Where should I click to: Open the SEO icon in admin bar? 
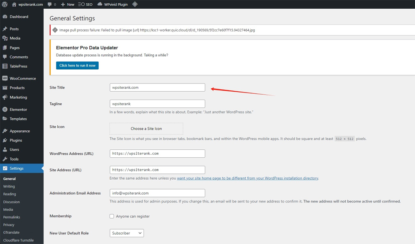point(81,5)
